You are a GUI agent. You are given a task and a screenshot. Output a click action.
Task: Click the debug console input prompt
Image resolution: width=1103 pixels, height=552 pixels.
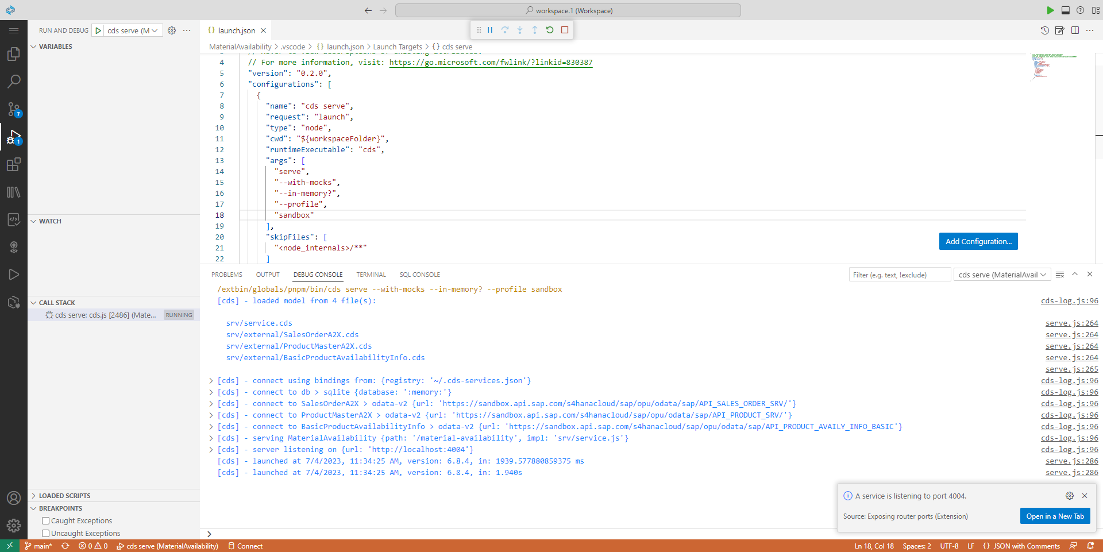(649, 534)
